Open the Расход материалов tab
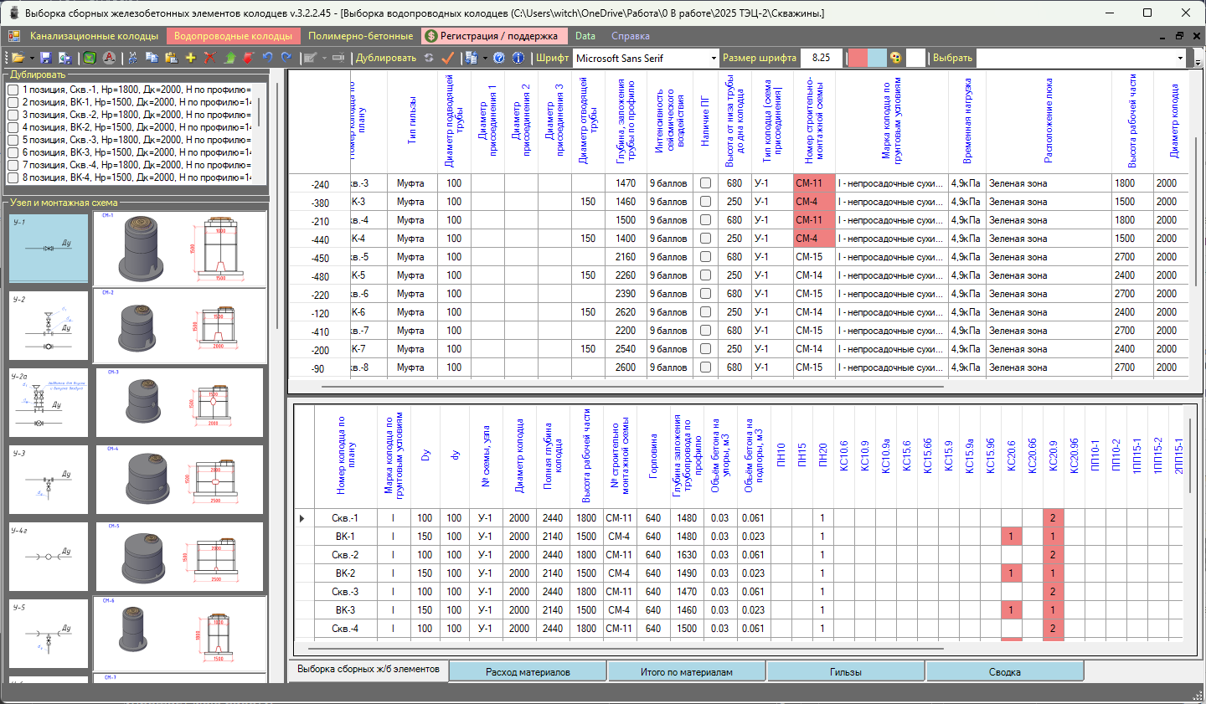The image size is (1206, 704). tap(528, 672)
